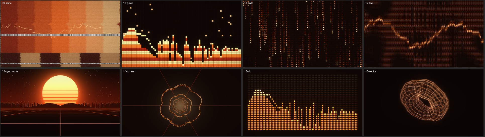This screenshot has height=137, width=485.
Task: Click the "09-static" label text
Action: (7, 3)
